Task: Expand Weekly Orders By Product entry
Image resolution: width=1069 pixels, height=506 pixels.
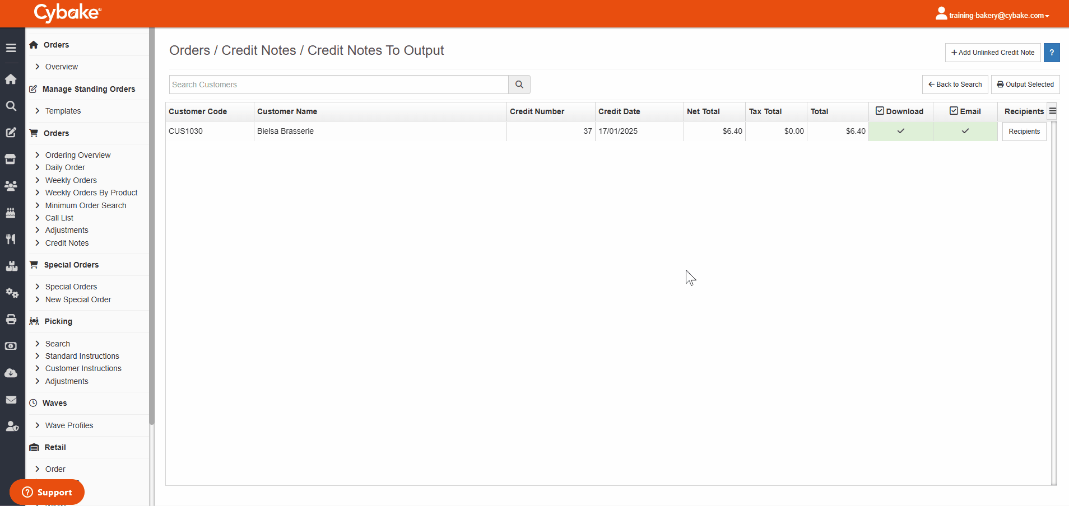Action: (91, 193)
